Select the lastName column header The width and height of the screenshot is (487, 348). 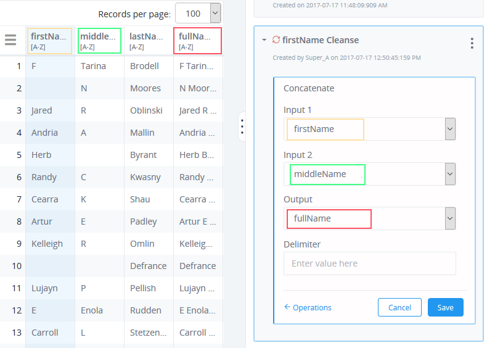[149, 41]
